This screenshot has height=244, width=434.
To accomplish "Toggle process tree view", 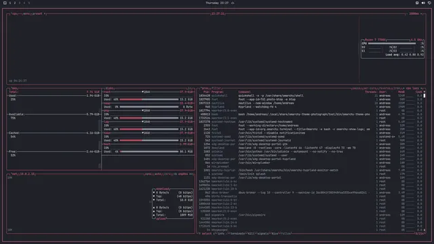I will pos(397,88).
